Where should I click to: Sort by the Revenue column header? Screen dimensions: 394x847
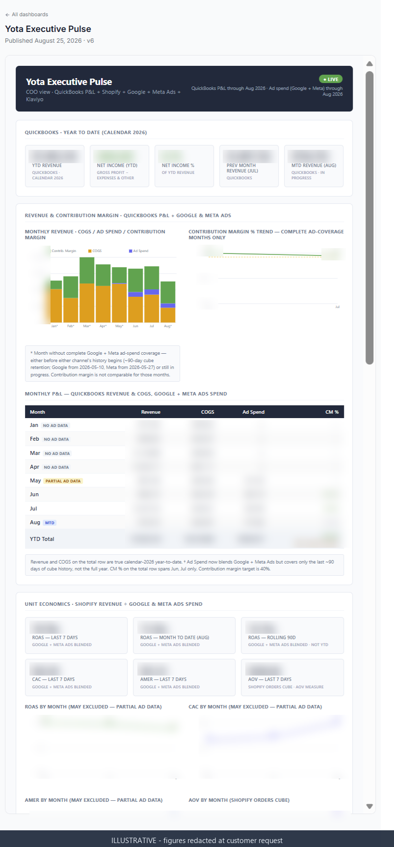pos(151,412)
